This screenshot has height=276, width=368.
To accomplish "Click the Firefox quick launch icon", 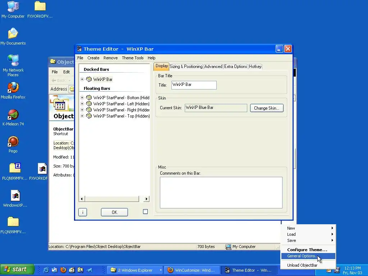I will (x=63, y=270).
